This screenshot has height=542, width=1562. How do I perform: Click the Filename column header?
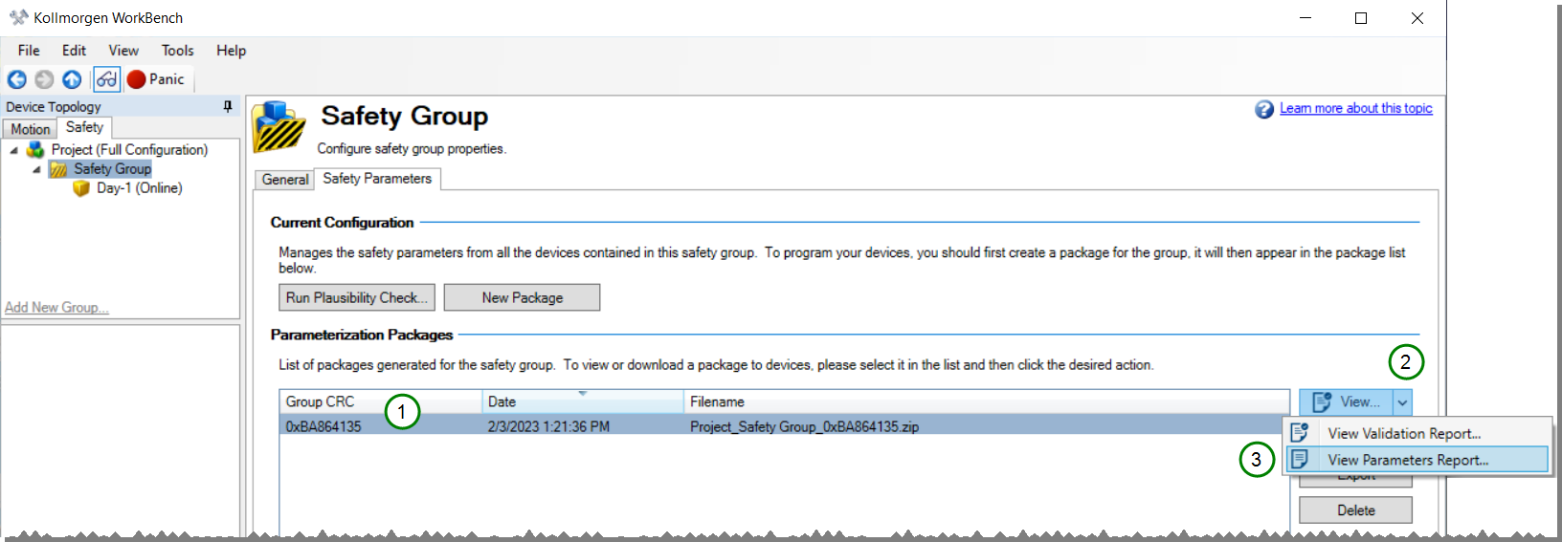(987, 402)
